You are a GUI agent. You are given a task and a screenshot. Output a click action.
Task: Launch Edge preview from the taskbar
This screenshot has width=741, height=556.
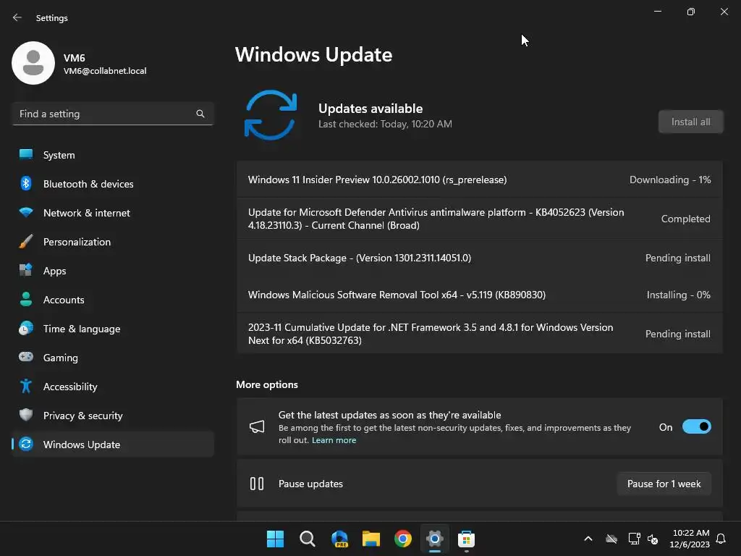tap(339, 539)
